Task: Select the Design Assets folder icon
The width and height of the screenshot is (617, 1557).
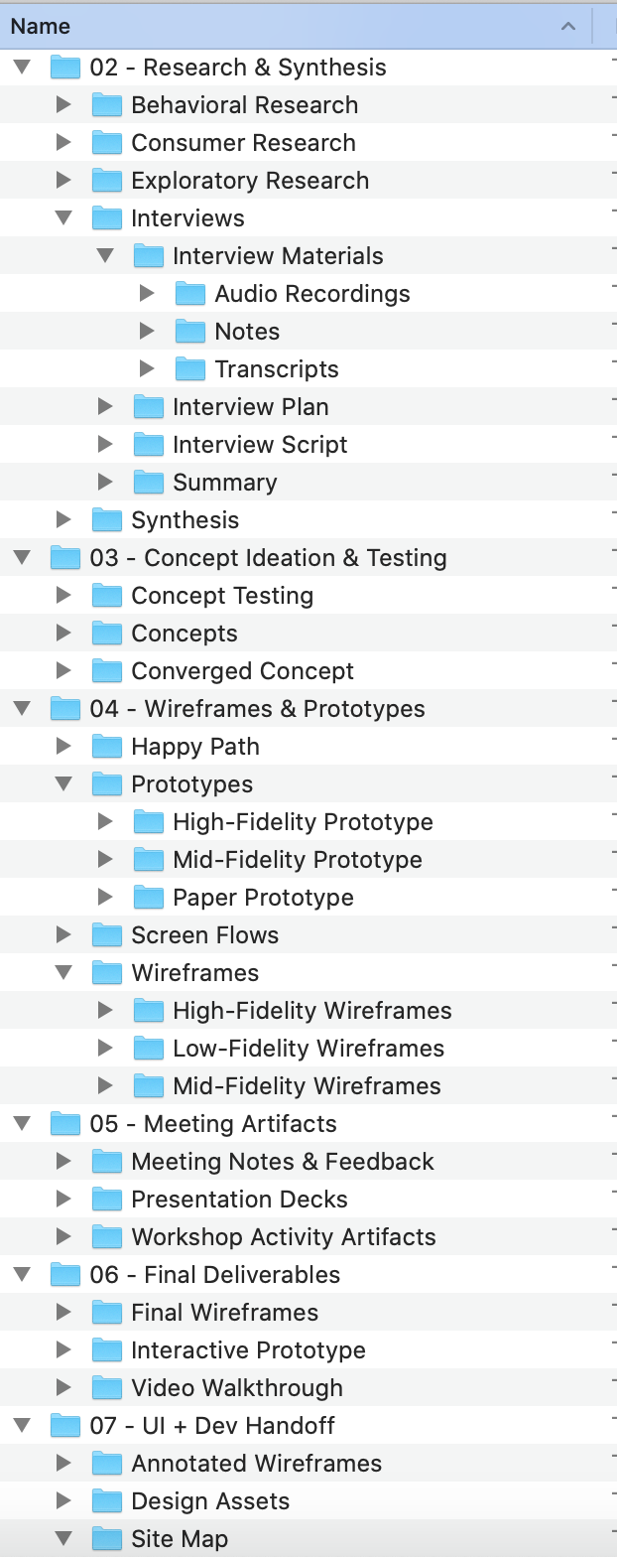Action: click(x=106, y=1501)
